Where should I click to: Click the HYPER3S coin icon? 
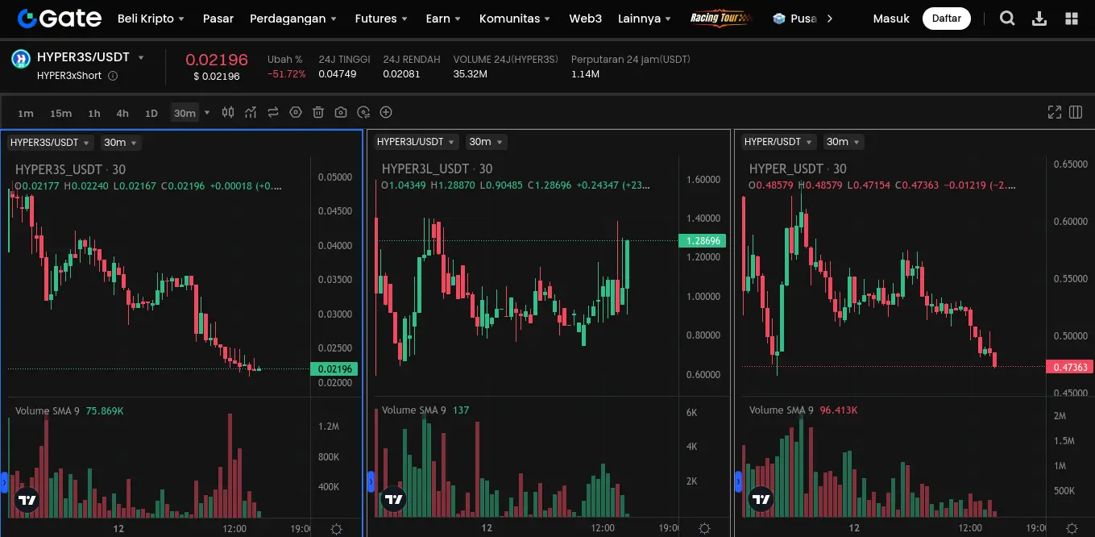(x=20, y=59)
